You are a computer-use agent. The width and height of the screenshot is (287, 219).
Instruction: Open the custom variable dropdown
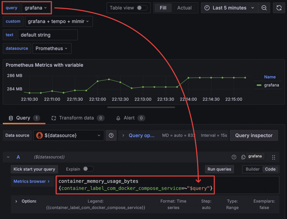59,21
